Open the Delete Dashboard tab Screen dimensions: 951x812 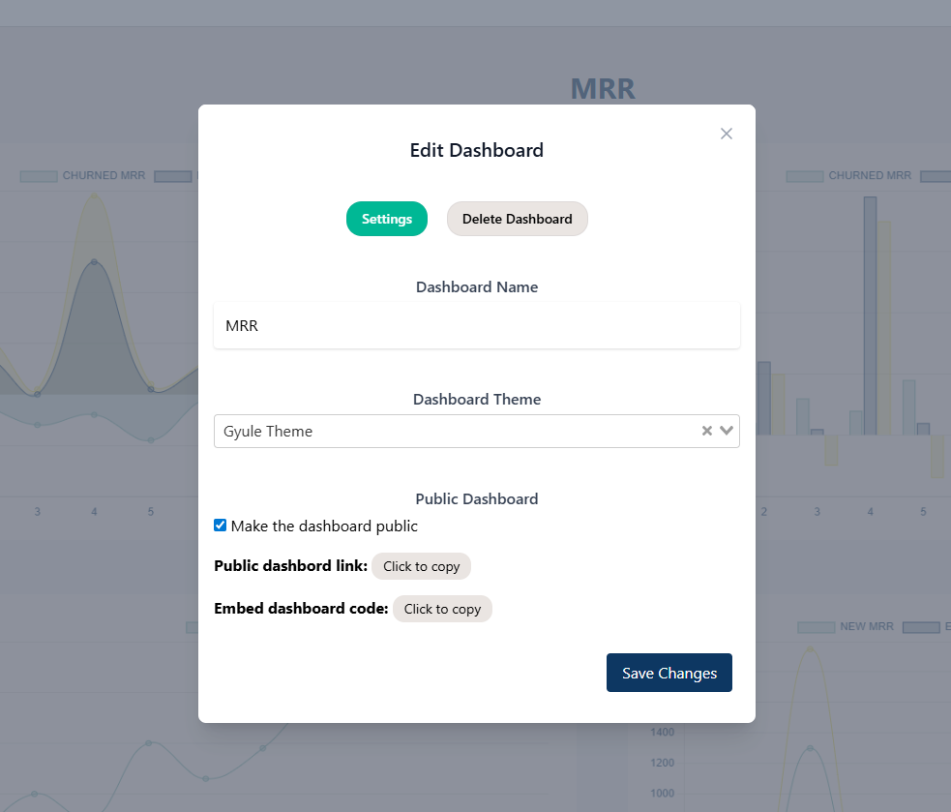point(517,219)
